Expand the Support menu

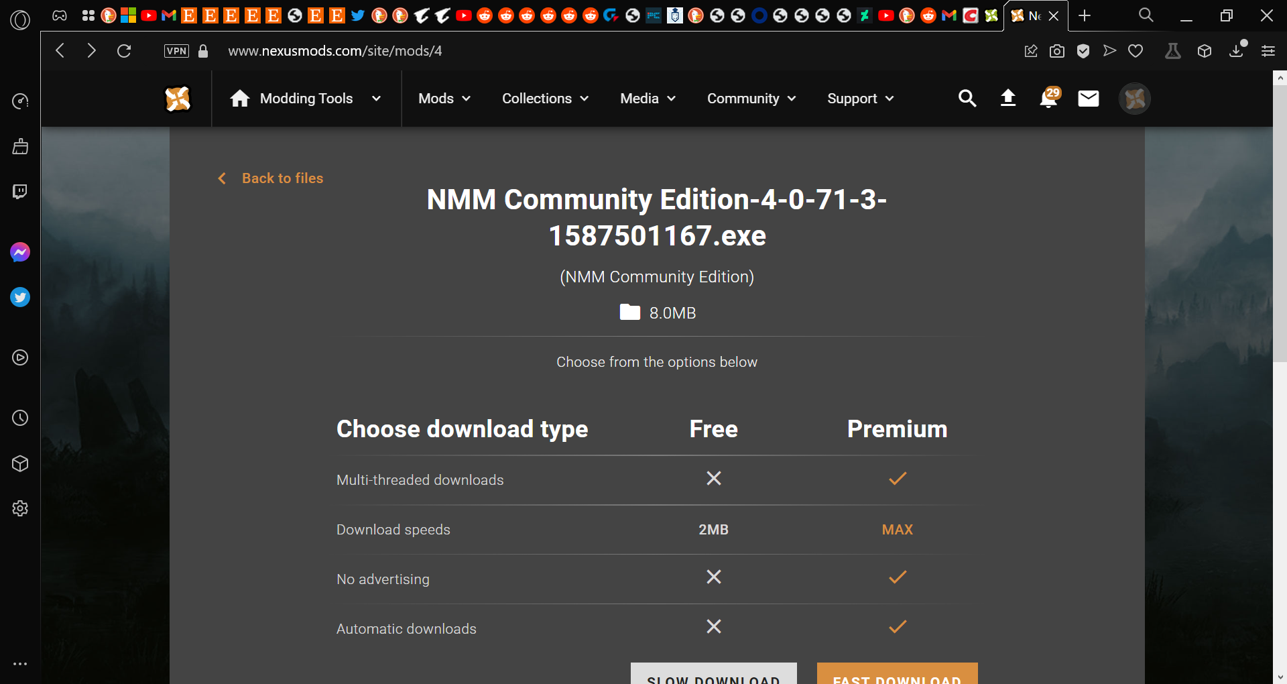861,99
